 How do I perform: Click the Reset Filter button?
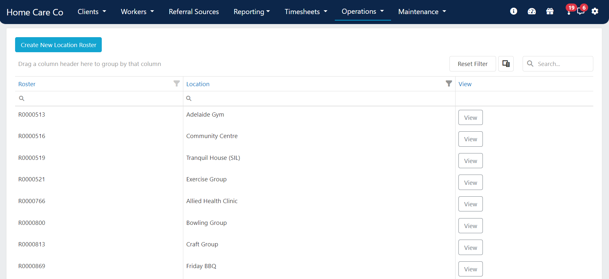pyautogui.click(x=473, y=64)
